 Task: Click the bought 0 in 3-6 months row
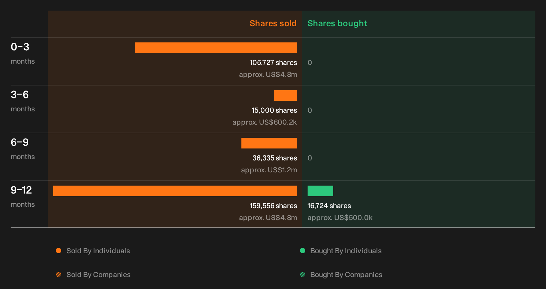tap(310, 110)
